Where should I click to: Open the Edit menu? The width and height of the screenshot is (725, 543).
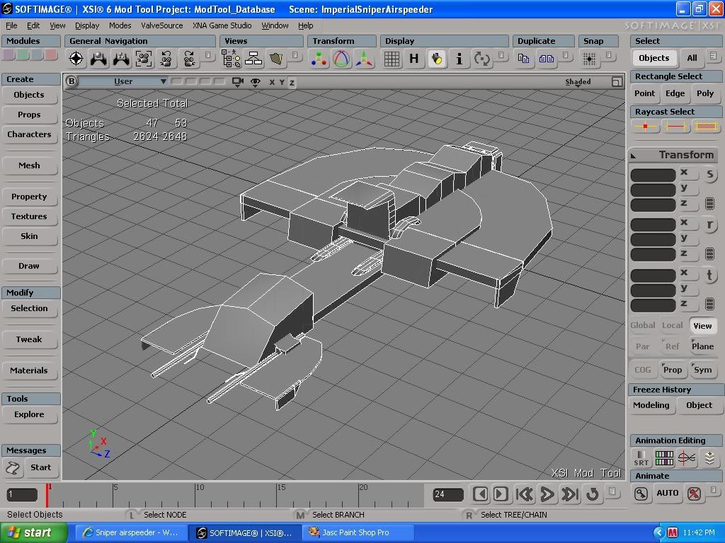[x=33, y=25]
